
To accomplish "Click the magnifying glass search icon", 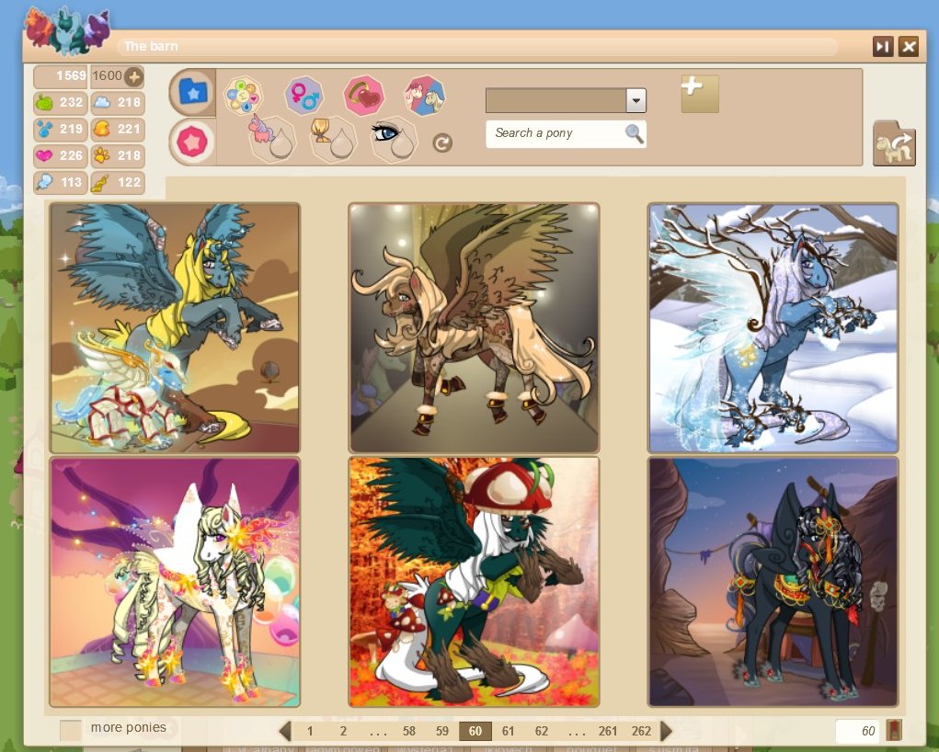I will [634, 133].
